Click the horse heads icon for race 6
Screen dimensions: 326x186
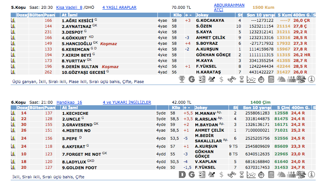tap(281, 175)
